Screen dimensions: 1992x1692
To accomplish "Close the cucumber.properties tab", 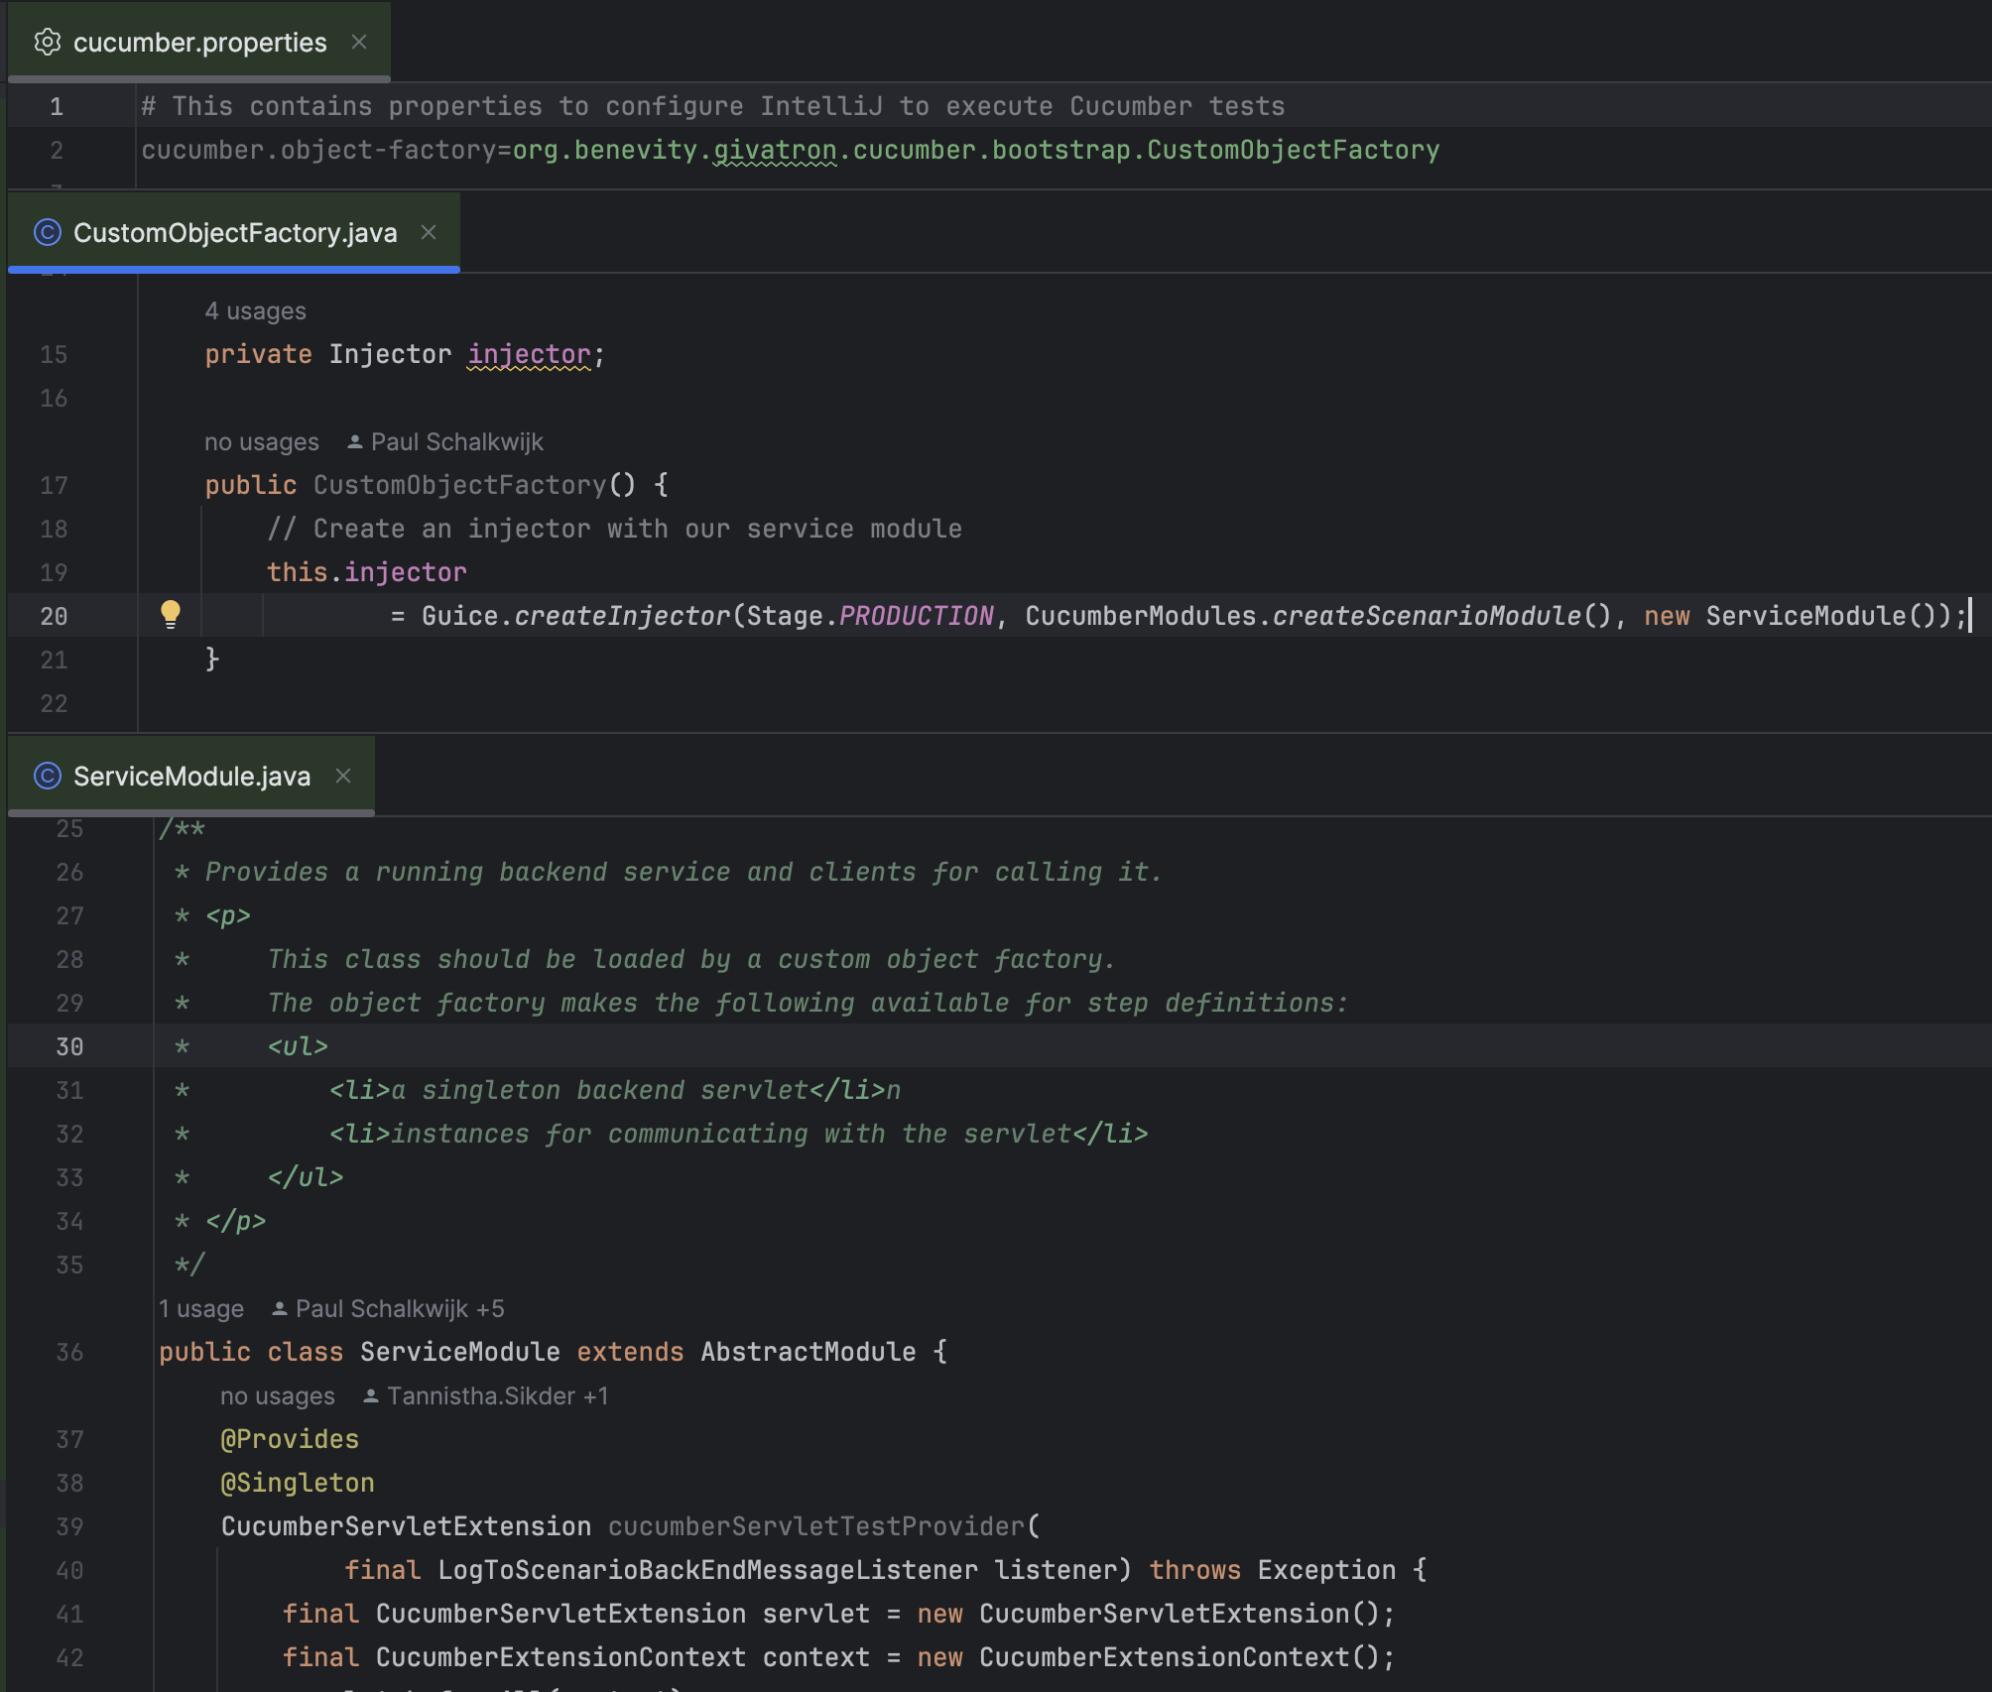I will 359,42.
